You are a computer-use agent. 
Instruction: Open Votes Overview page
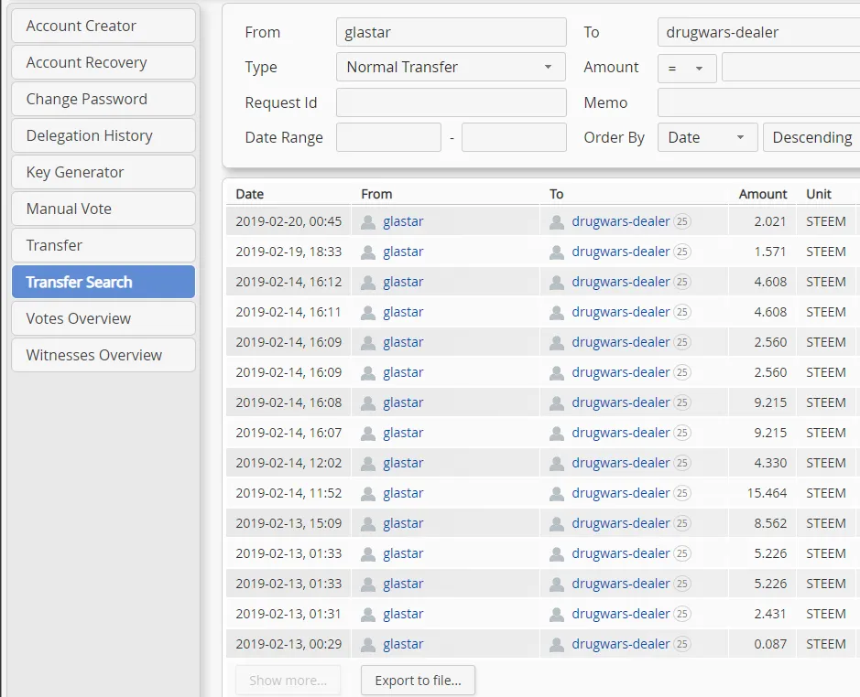(103, 318)
